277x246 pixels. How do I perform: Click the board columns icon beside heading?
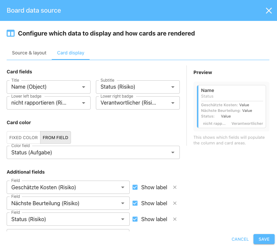11,33
